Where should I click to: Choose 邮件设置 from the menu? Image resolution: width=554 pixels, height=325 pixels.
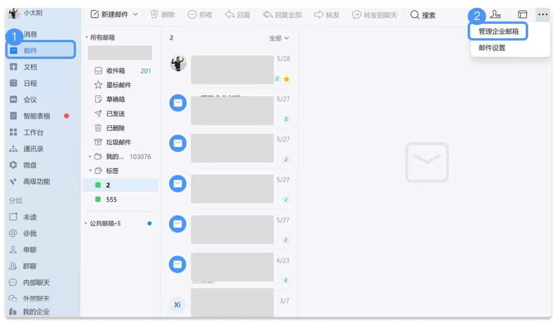[492, 48]
